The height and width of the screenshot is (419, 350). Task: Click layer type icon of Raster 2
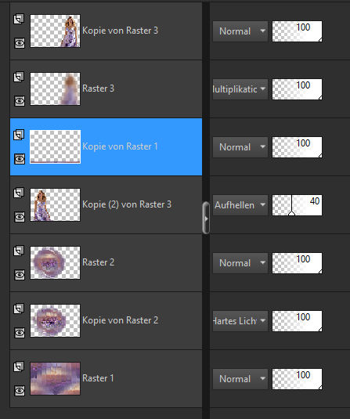(x=19, y=251)
